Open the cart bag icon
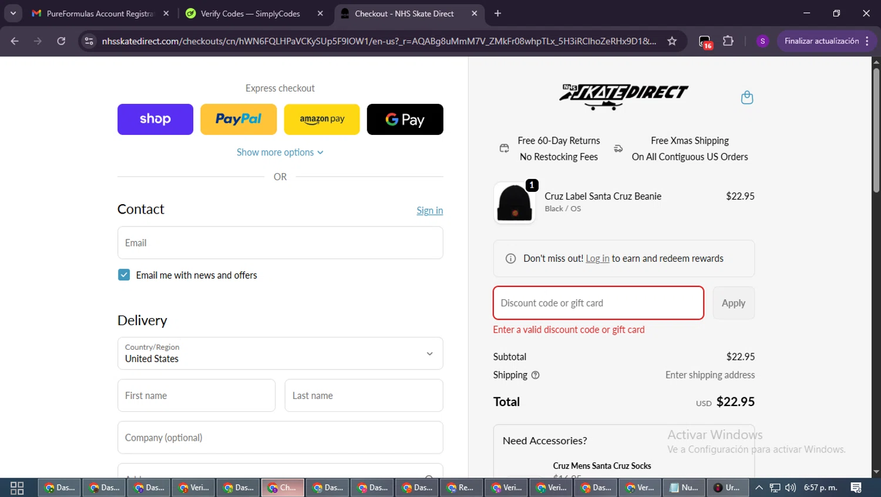The height and width of the screenshot is (497, 881). [747, 97]
